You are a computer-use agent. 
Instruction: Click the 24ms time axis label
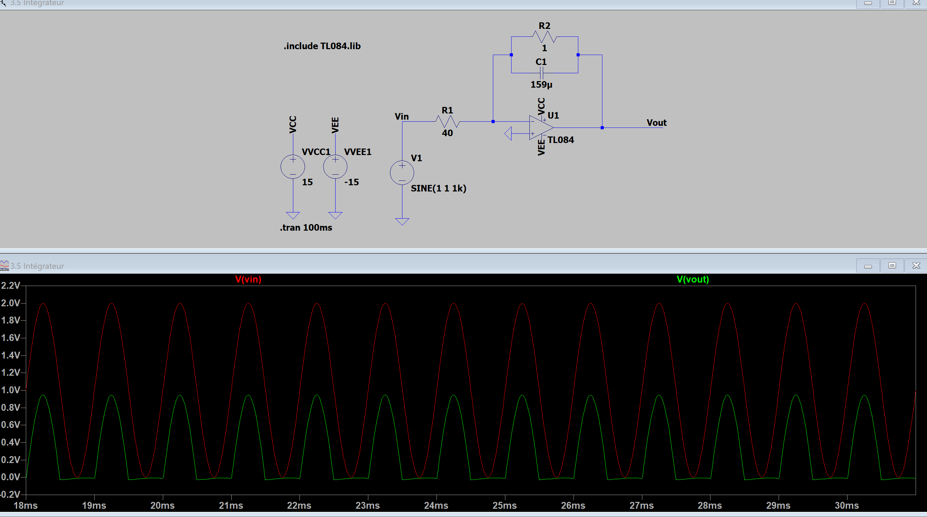(x=436, y=506)
